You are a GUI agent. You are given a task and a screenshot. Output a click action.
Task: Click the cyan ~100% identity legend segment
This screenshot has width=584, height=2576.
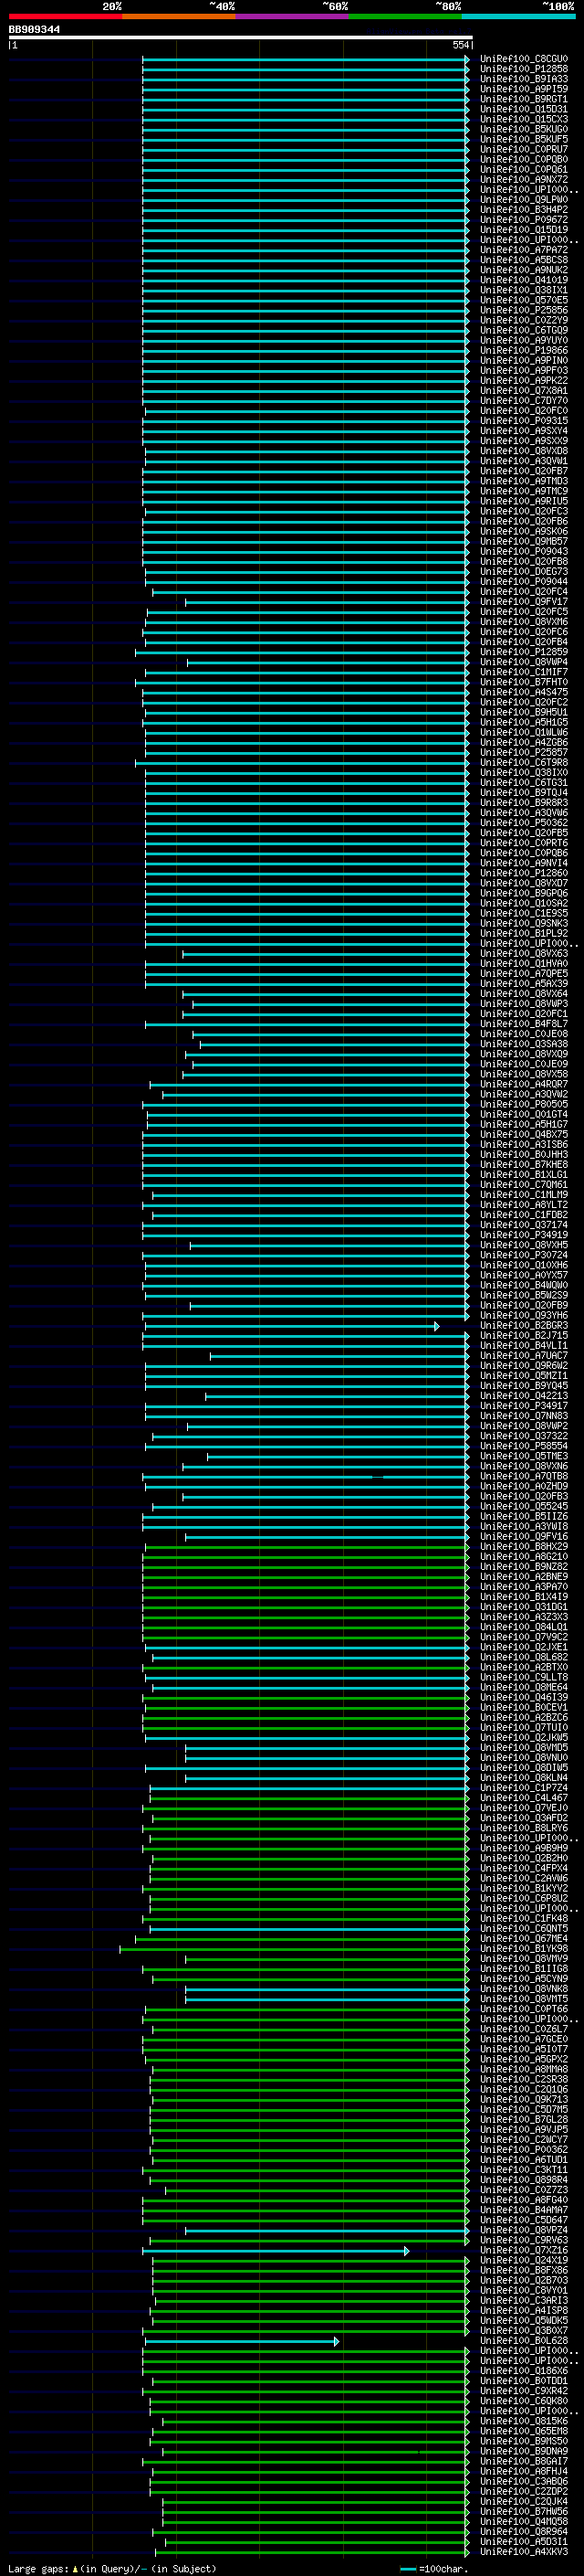518,16
